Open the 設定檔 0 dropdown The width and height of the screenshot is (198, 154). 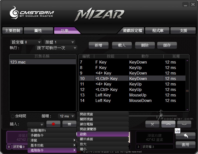pyautogui.click(x=26, y=42)
